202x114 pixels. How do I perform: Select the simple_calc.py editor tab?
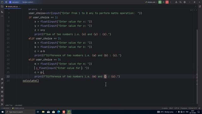(x=13, y=6)
